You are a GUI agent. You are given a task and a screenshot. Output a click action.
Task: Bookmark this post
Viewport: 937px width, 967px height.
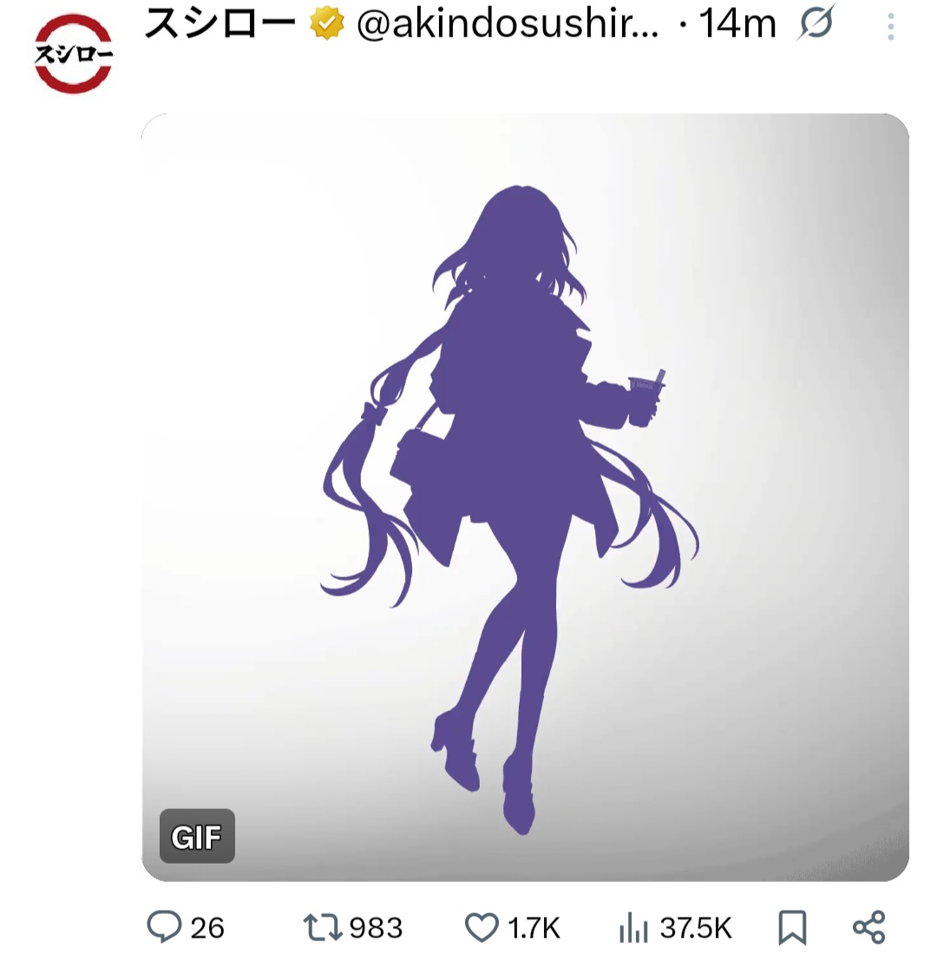[x=792, y=927]
